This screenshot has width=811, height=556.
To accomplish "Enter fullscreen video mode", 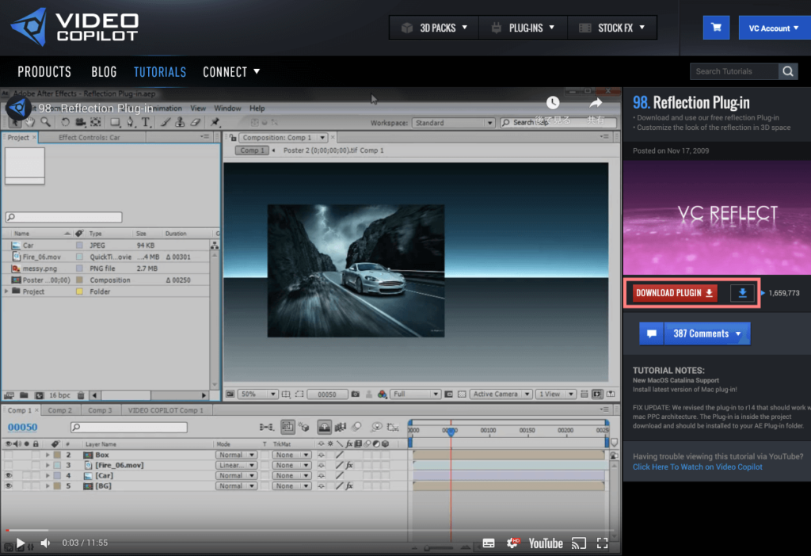I will pos(602,543).
